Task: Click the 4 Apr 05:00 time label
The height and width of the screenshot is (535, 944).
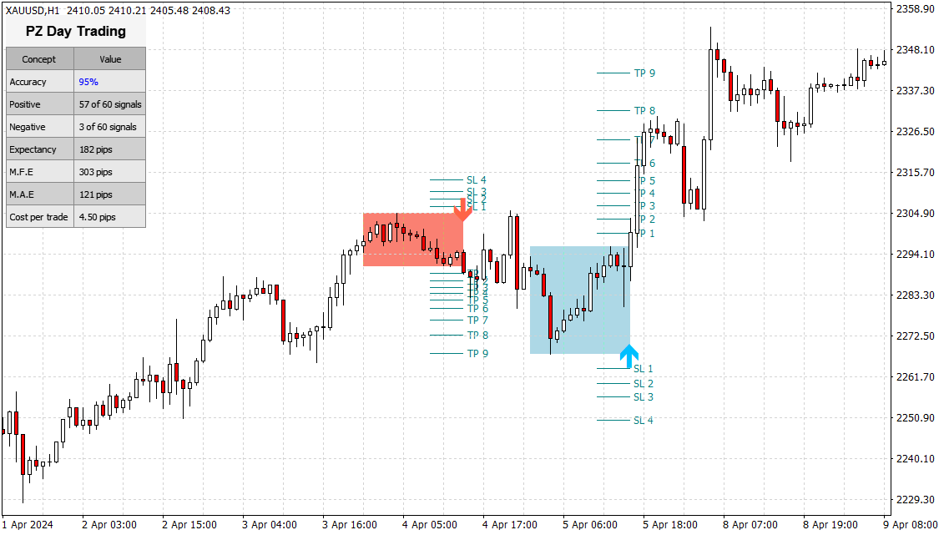Action: point(429,525)
